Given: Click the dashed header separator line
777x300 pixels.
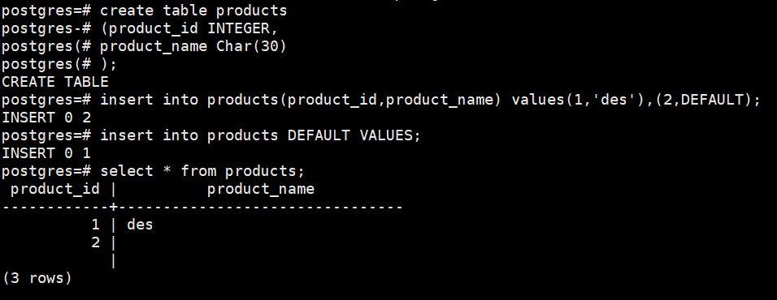Looking at the screenshot, I should click(202, 207).
